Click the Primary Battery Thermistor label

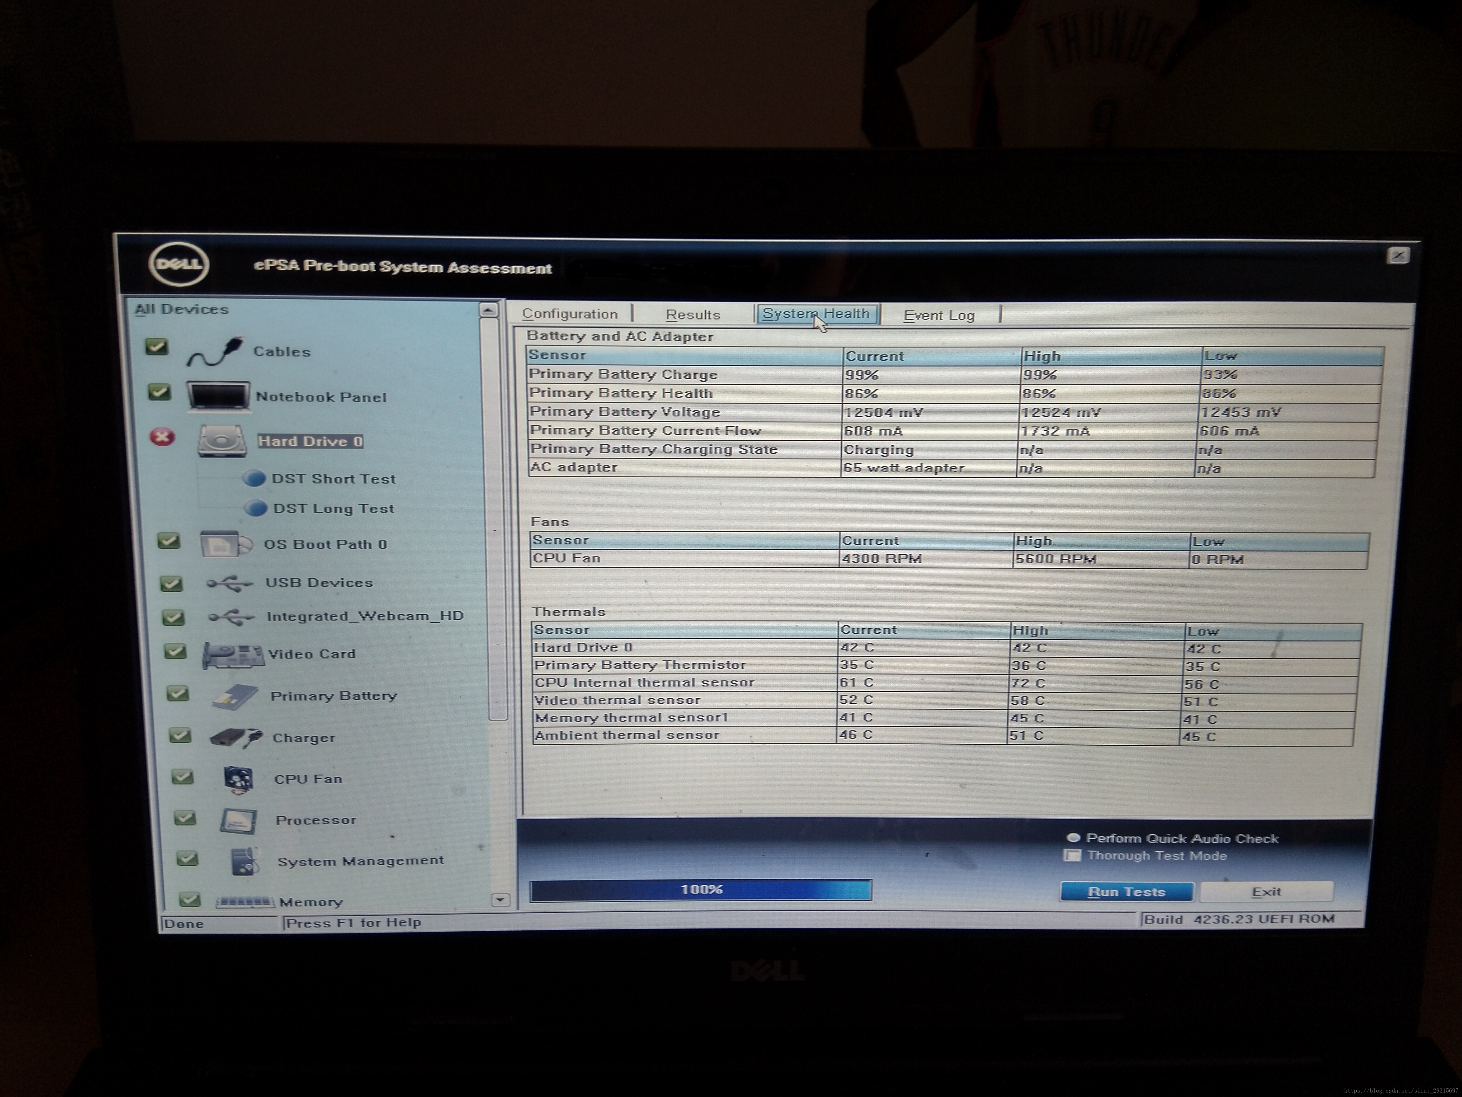pyautogui.click(x=640, y=665)
